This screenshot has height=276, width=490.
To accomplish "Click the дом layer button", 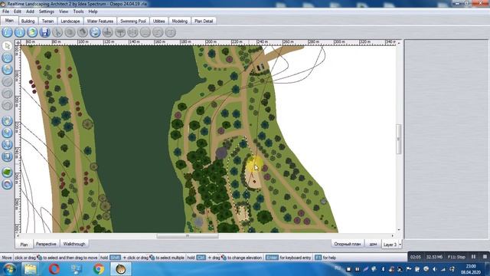I will [373, 244].
